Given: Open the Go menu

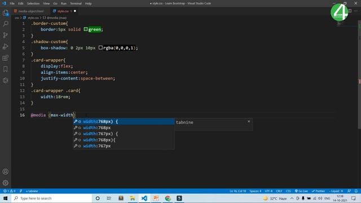Looking at the screenshot, I should tap(55, 3).
